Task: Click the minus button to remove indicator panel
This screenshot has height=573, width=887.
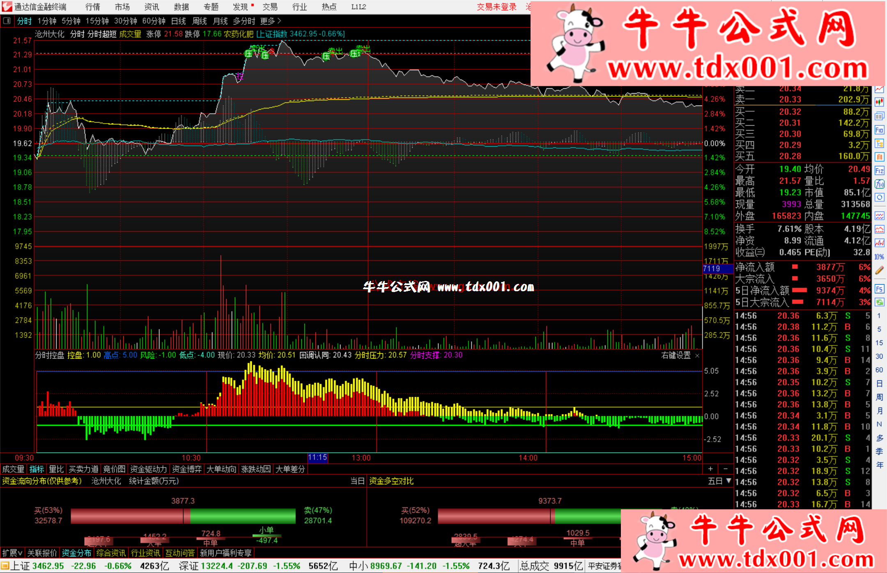Action: (725, 469)
